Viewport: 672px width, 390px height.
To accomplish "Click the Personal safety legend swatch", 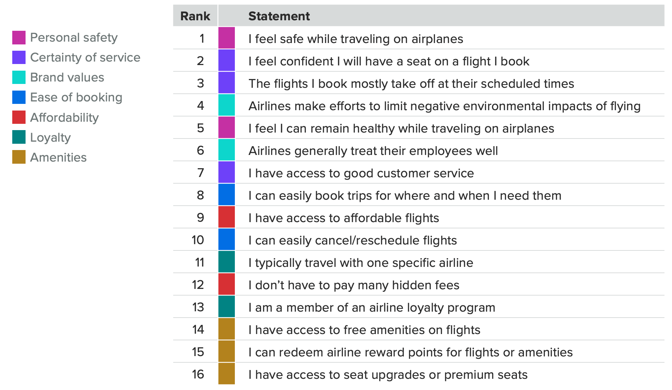I will coord(19,37).
